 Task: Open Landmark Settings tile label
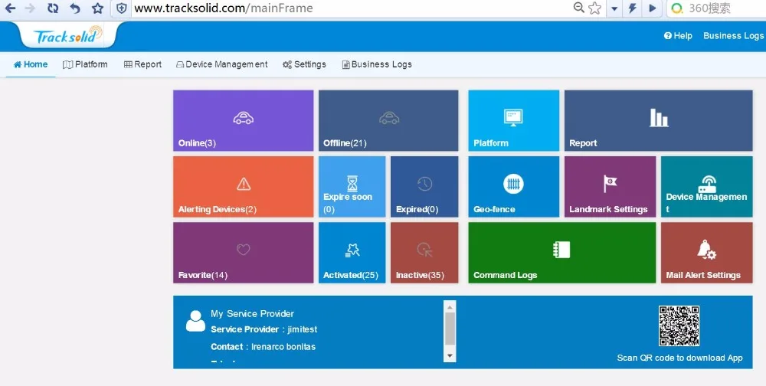608,210
